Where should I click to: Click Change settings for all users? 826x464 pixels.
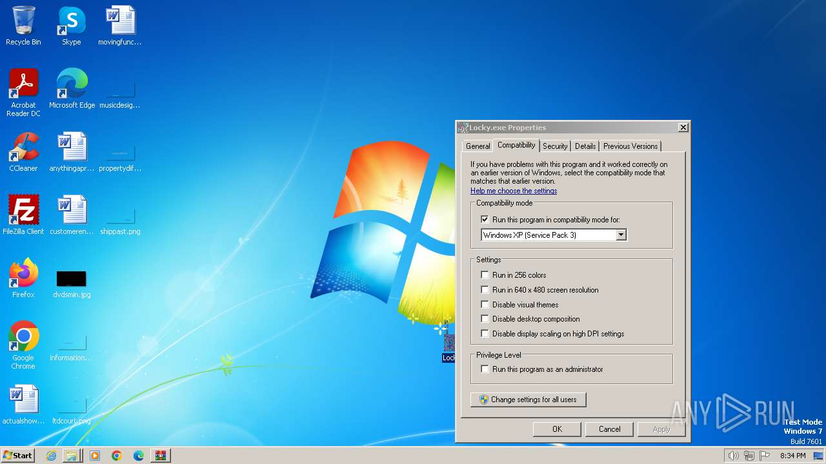click(x=528, y=400)
